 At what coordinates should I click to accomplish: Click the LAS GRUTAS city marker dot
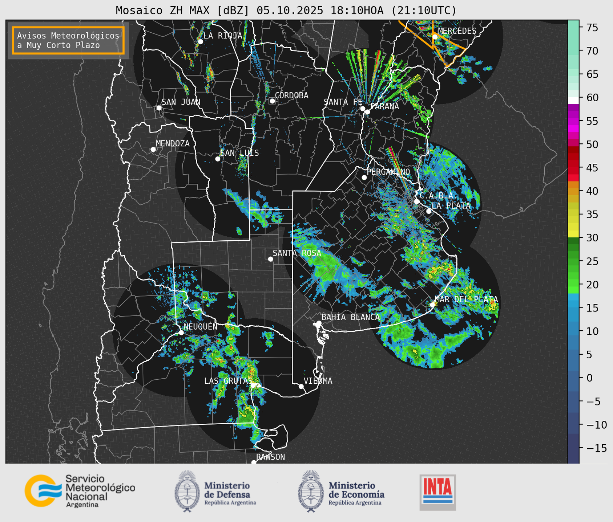(x=254, y=386)
